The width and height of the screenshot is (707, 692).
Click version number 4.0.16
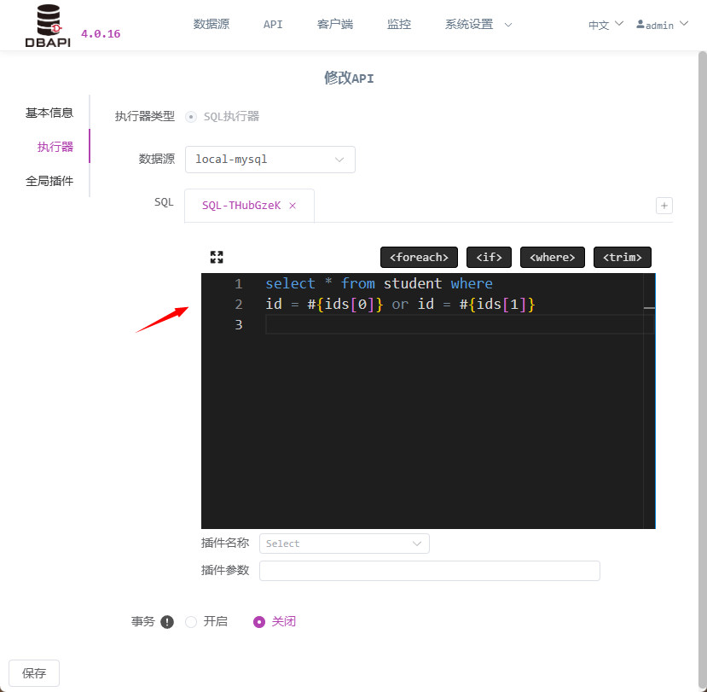click(101, 34)
